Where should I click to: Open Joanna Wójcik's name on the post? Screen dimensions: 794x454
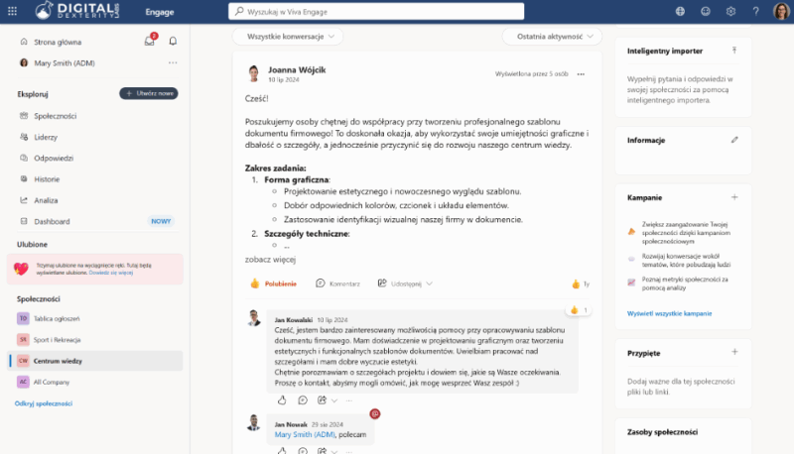pos(297,69)
